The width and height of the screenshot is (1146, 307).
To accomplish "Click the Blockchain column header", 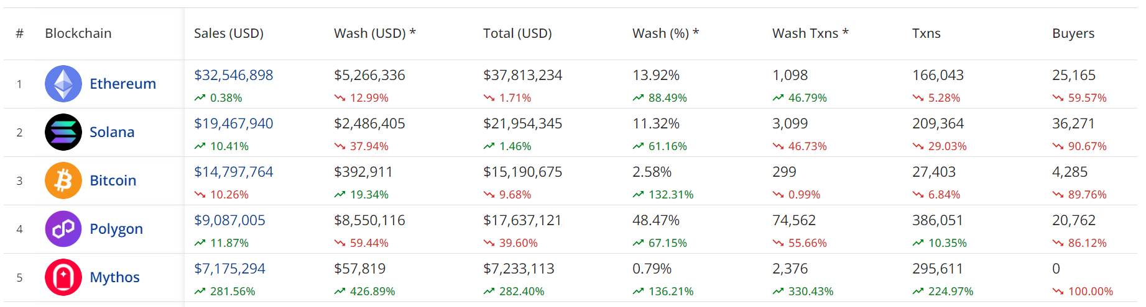I will [78, 33].
